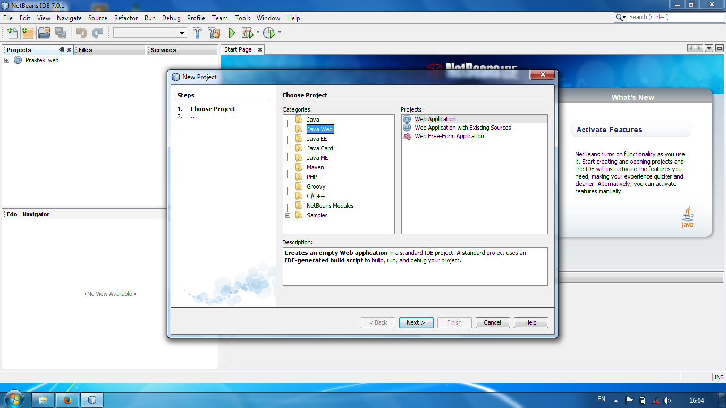
Task: Close the Start Page tab
Action: tap(260, 49)
